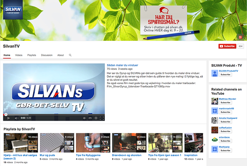Image resolution: width=247 pixels, height=166 pixels.
Task: Switch to the Playlists tab
Action: point(32,55)
